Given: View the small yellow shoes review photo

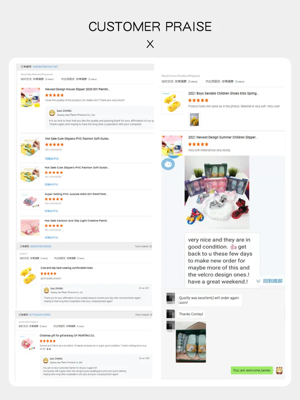Looking at the screenshot, I should (x=194, y=119).
